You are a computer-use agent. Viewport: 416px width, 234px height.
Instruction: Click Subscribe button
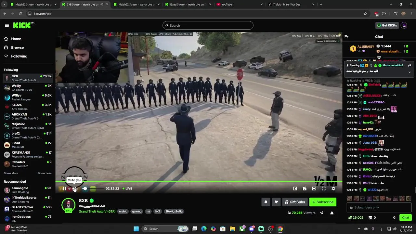(x=323, y=202)
